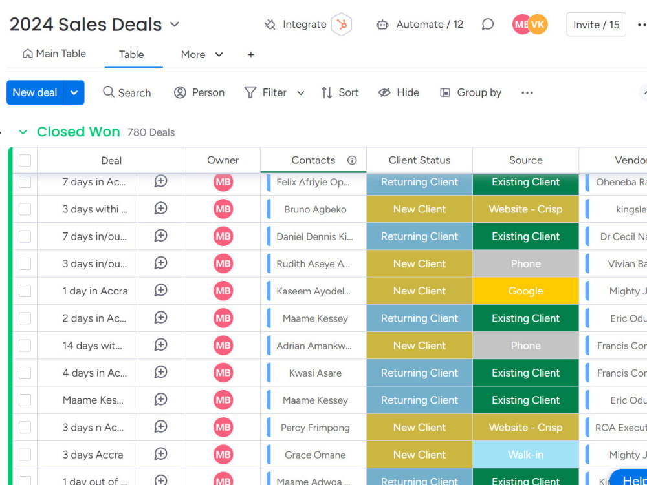This screenshot has width=647, height=485.
Task: Open update bubble for the 7 days in/ou... deal
Action: pyautogui.click(x=160, y=236)
